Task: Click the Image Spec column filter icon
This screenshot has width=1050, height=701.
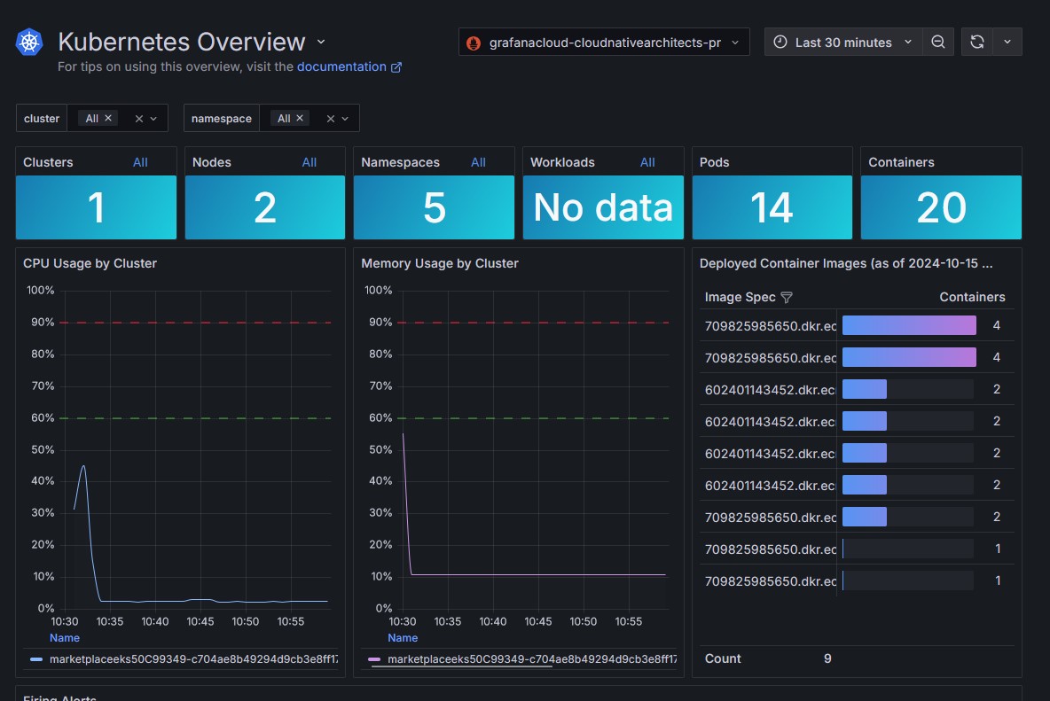Action: pyautogui.click(x=786, y=298)
